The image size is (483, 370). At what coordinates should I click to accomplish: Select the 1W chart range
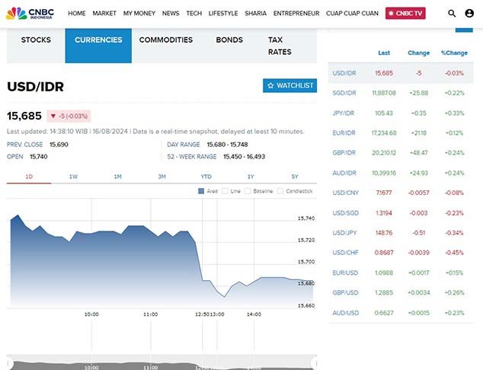click(x=74, y=177)
